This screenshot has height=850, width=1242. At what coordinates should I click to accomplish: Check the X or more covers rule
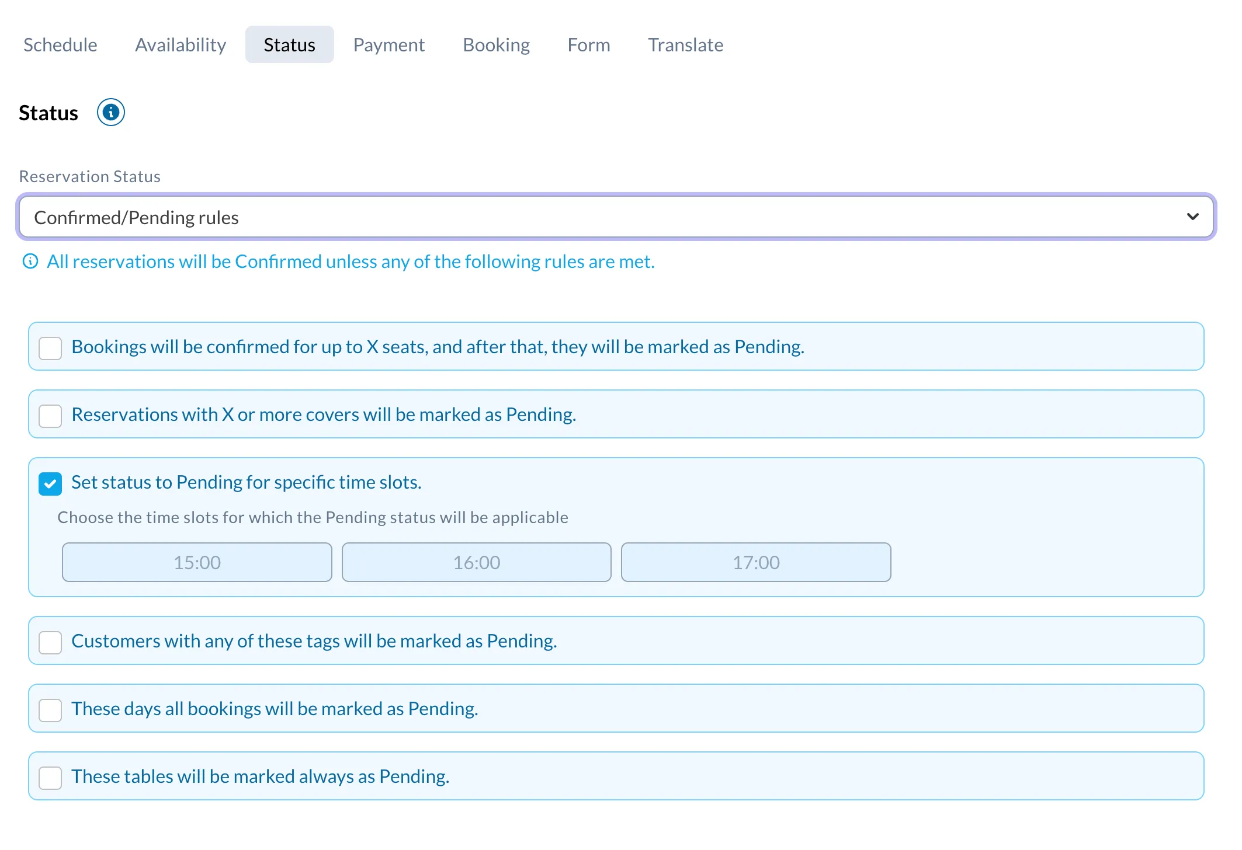pyautogui.click(x=50, y=416)
